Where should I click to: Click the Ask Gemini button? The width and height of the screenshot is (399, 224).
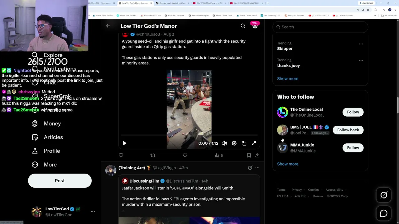pyautogui.click(x=366, y=3)
